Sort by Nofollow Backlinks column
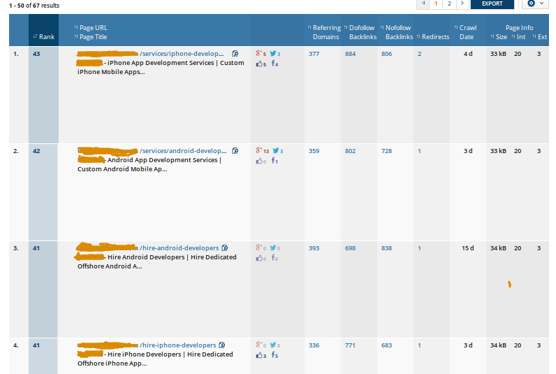 pos(397,32)
